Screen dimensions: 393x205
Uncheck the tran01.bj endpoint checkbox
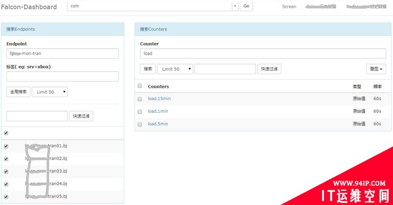pos(6,146)
